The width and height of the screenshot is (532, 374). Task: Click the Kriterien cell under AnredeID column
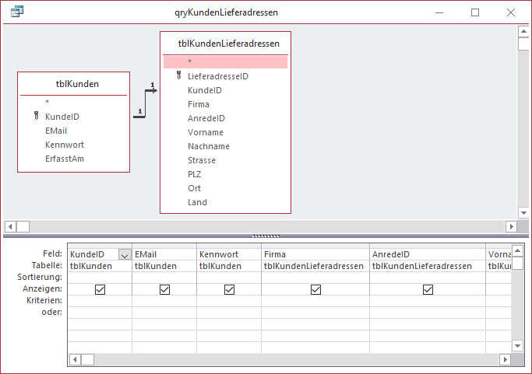click(427, 301)
